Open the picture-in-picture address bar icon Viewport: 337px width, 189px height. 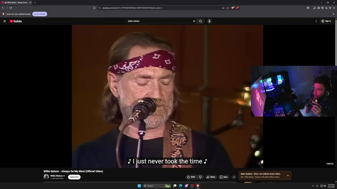click(x=223, y=8)
